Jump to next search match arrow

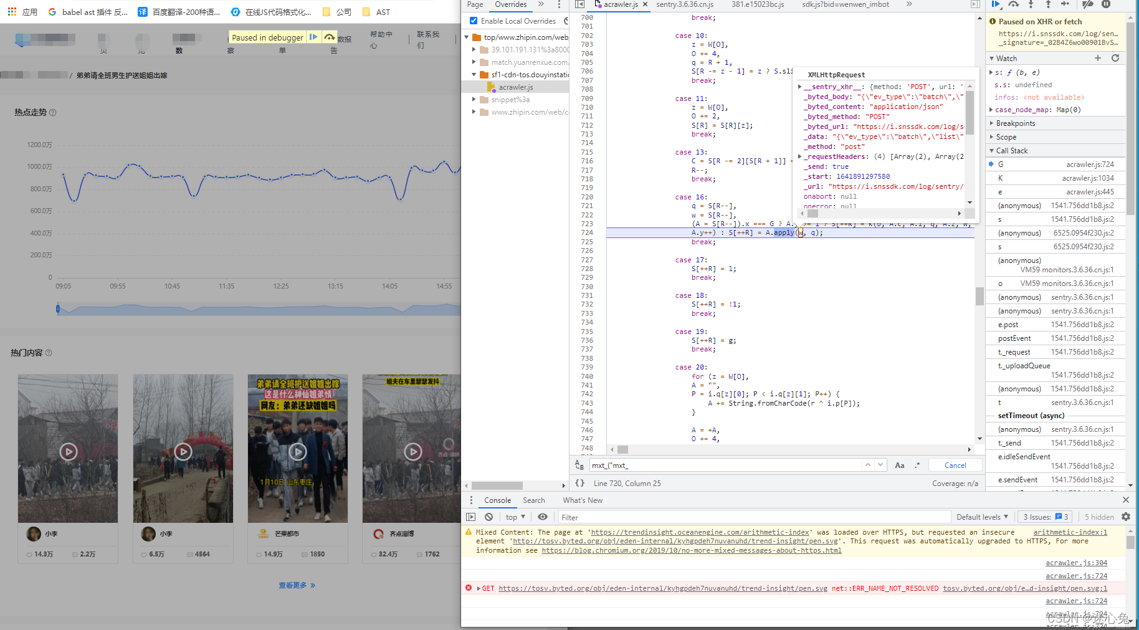click(880, 465)
